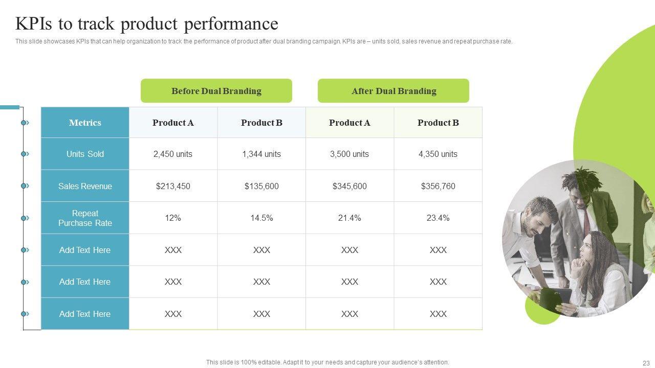Click the bullet marker beside Units Sold
655x368 pixels.
point(25,154)
